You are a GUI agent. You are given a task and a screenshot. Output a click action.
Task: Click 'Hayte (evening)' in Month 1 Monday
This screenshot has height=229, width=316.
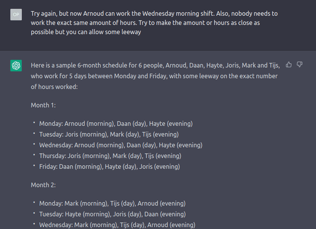click(x=171, y=123)
